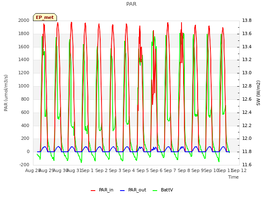The width and height of the screenshot is (264, 198).
Task: Click the 600 left-axis value
Action: (x=25, y=112)
